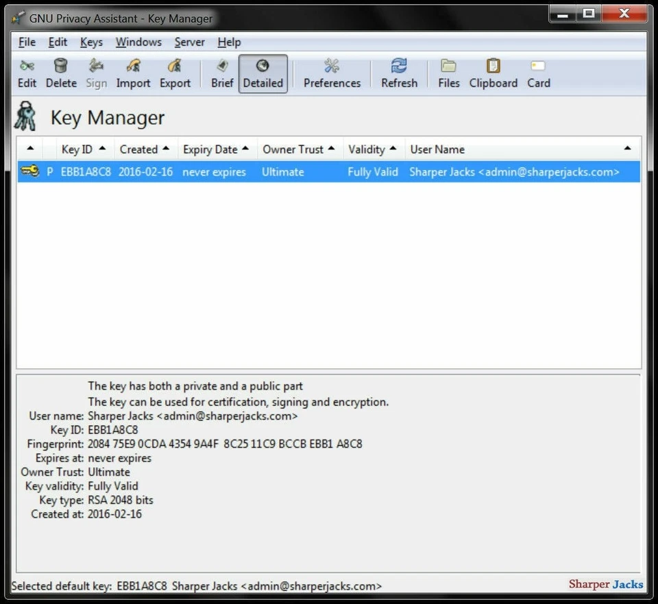
Task: Open the Server menu
Action: (x=189, y=42)
